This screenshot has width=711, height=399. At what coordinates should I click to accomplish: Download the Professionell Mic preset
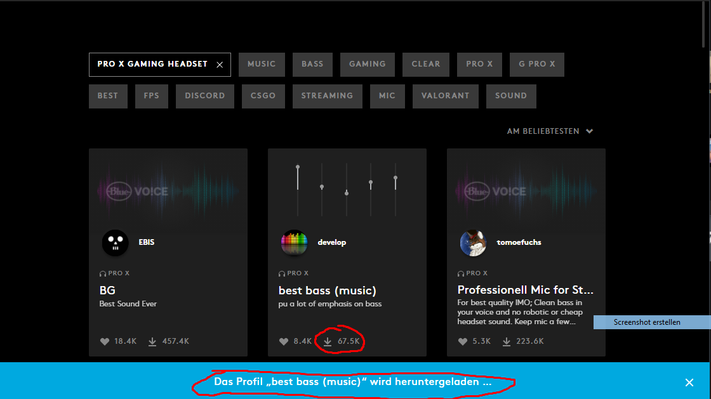point(507,341)
